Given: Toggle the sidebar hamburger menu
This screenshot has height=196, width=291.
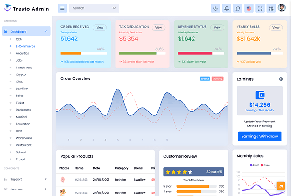Looking at the screenshot, I should coord(63,8).
